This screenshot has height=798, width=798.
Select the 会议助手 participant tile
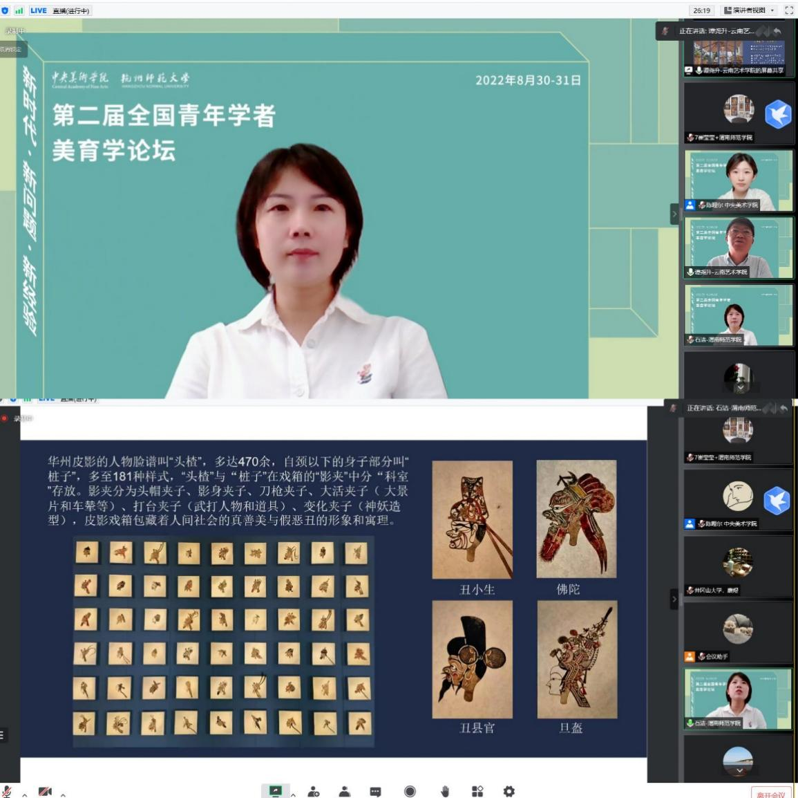[737, 633]
